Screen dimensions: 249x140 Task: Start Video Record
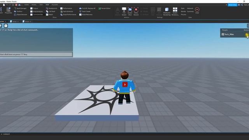tap(136, 11)
